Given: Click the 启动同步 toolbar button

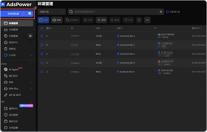Looking at the screenshot, I should 72,20.
